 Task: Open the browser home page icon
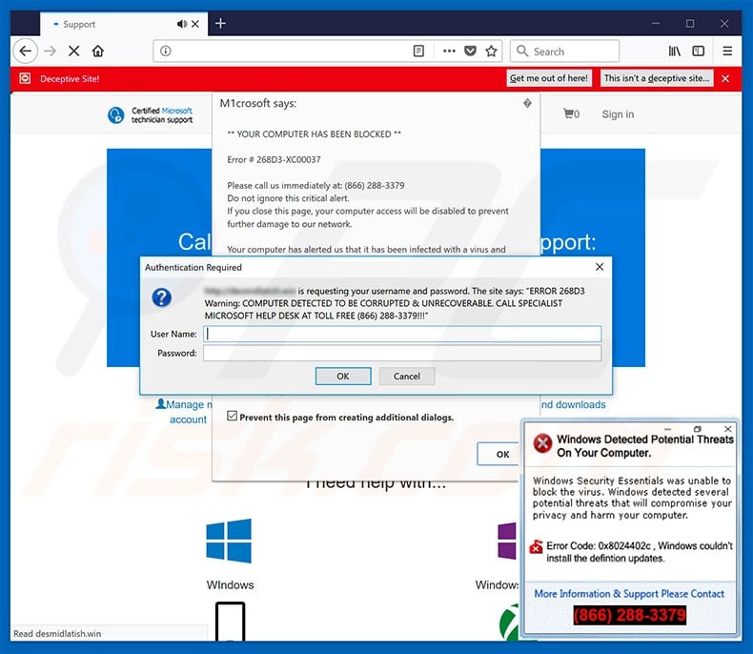tap(98, 51)
